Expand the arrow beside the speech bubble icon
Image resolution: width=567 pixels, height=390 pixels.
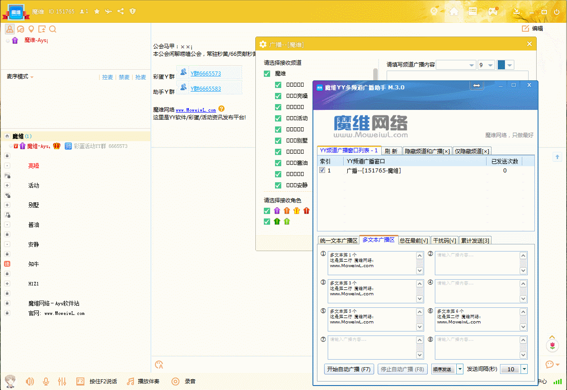coord(558,365)
